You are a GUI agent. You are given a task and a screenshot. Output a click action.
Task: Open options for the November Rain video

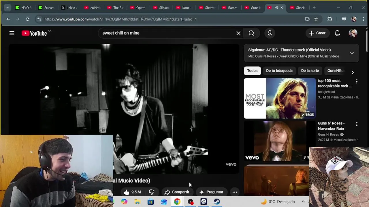point(357,124)
